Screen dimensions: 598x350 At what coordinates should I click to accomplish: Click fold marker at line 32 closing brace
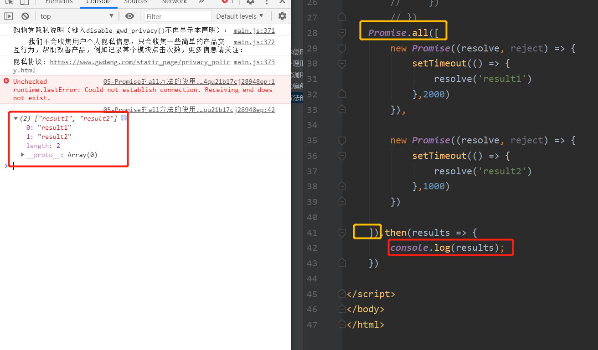click(x=342, y=94)
